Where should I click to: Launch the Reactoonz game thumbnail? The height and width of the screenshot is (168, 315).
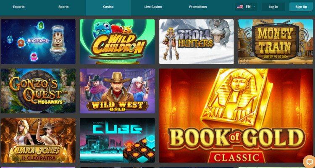point(38,42)
